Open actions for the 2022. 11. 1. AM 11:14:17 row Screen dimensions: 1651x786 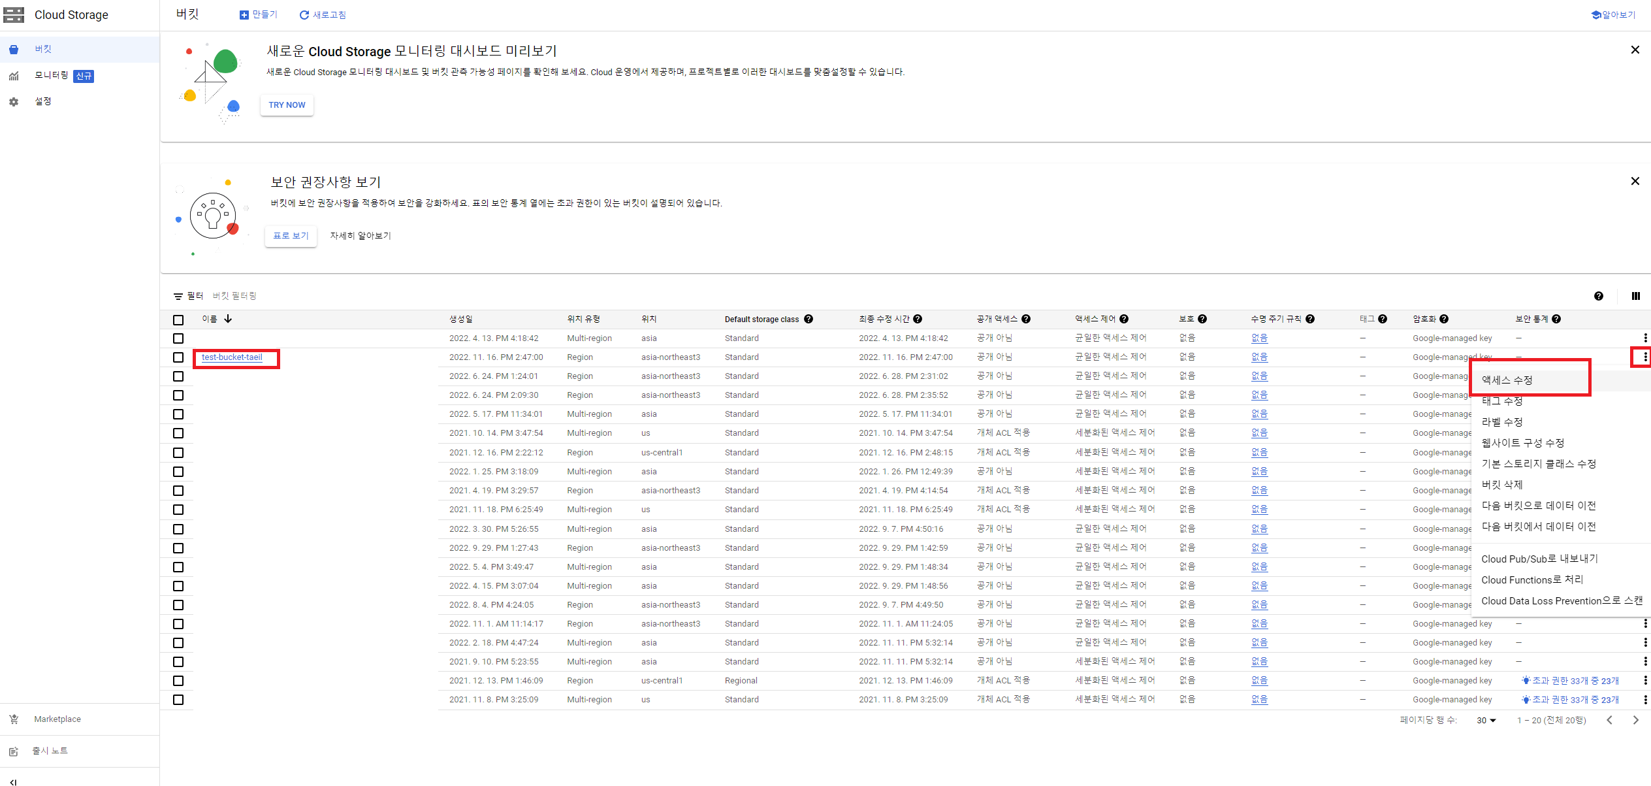point(1645,623)
